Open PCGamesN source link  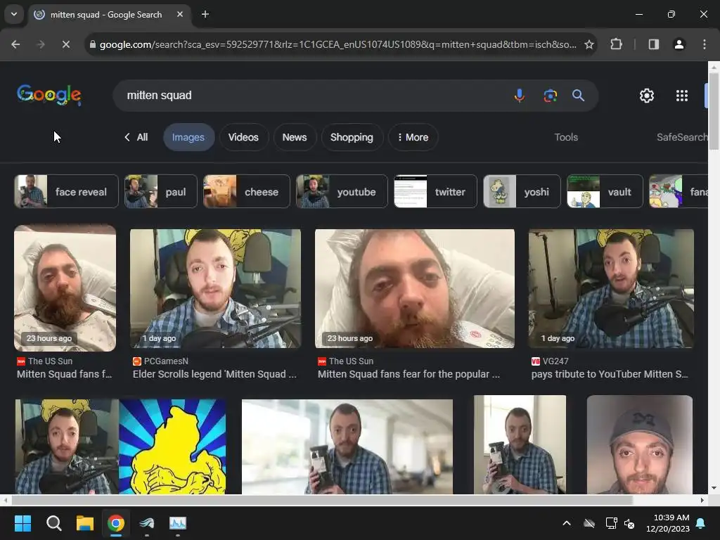[x=161, y=361]
